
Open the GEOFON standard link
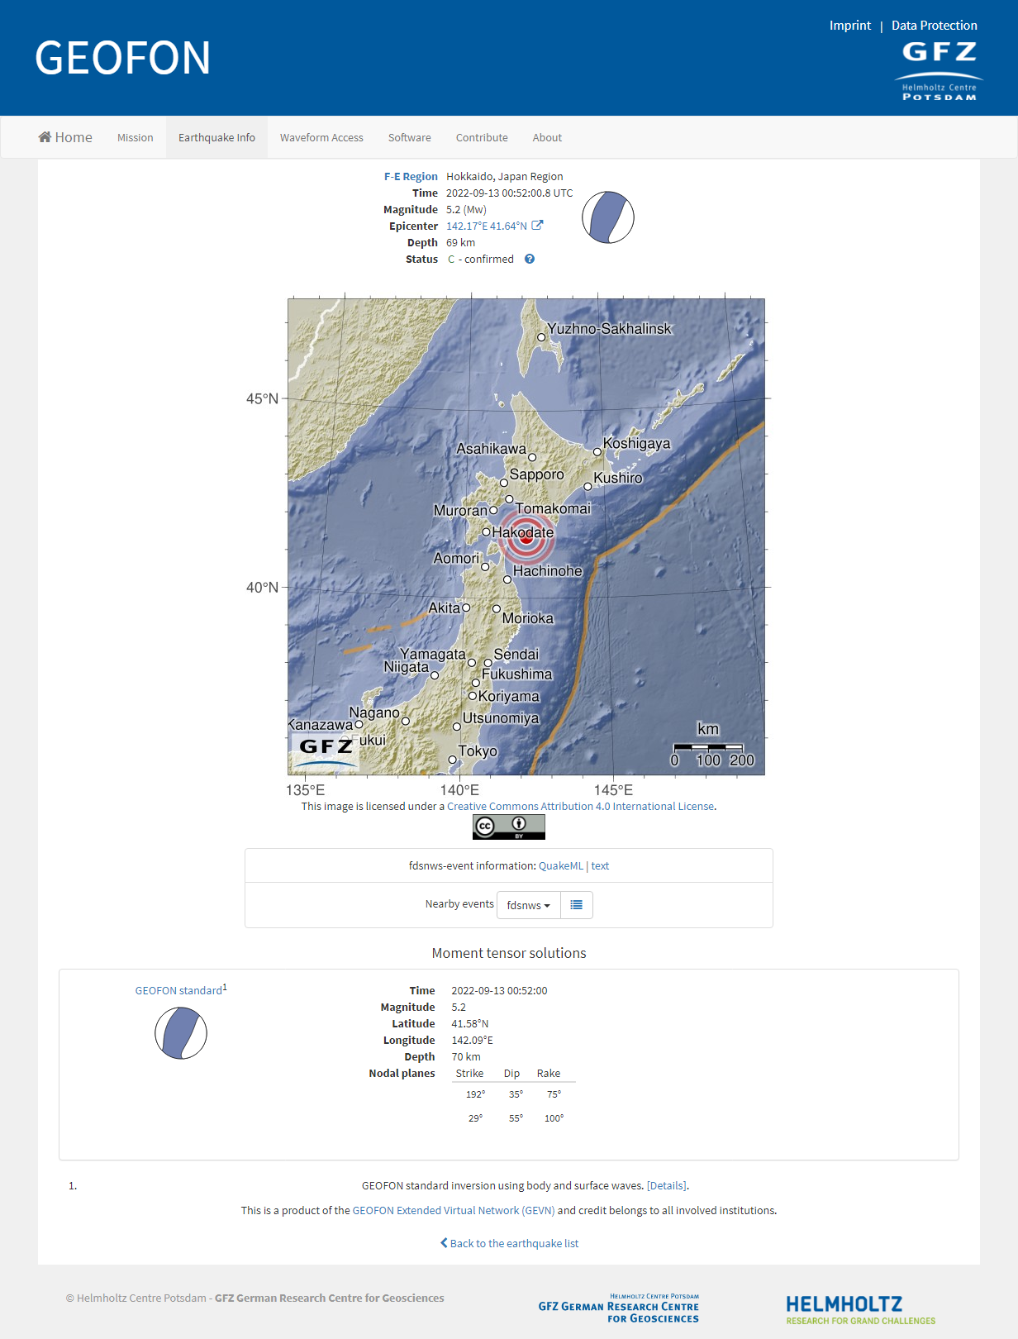[179, 990]
